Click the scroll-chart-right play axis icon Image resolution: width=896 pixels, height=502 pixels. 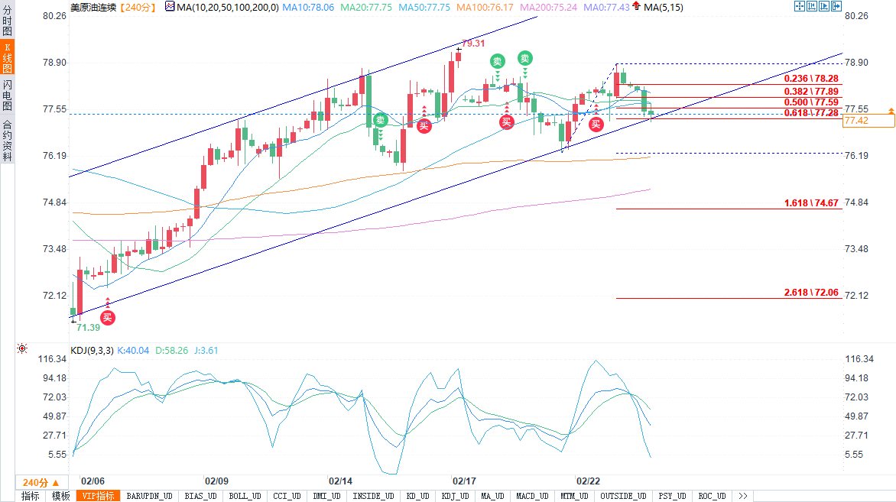tap(823, 6)
